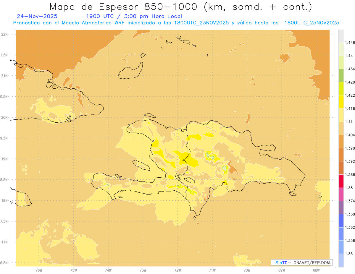Click the '1.386' colorbar value

(351, 174)
